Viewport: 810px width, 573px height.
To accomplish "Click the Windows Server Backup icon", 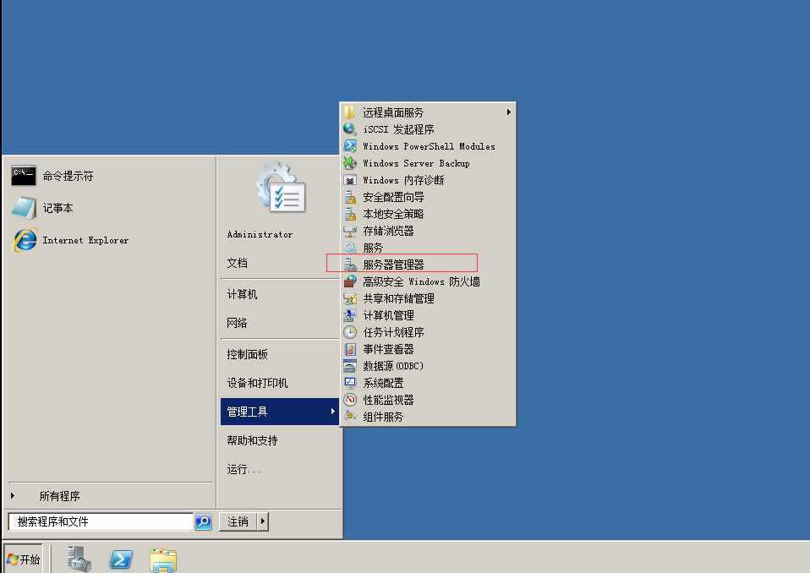I will pyautogui.click(x=350, y=163).
